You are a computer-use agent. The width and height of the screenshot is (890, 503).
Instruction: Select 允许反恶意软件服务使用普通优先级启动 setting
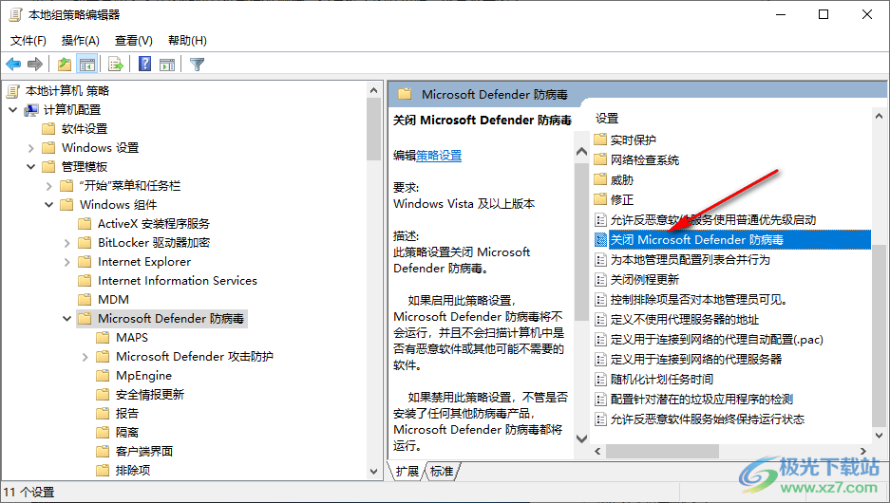[713, 220]
